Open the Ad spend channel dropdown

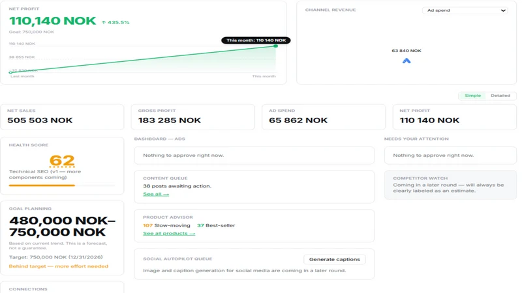[465, 10]
